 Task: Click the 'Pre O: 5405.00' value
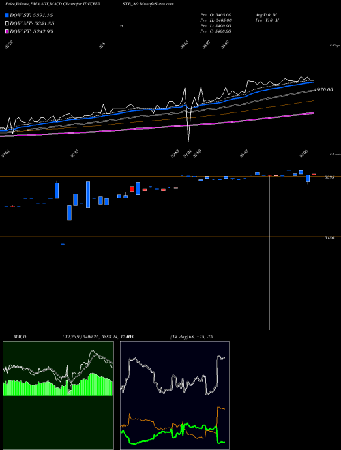pos(216,14)
